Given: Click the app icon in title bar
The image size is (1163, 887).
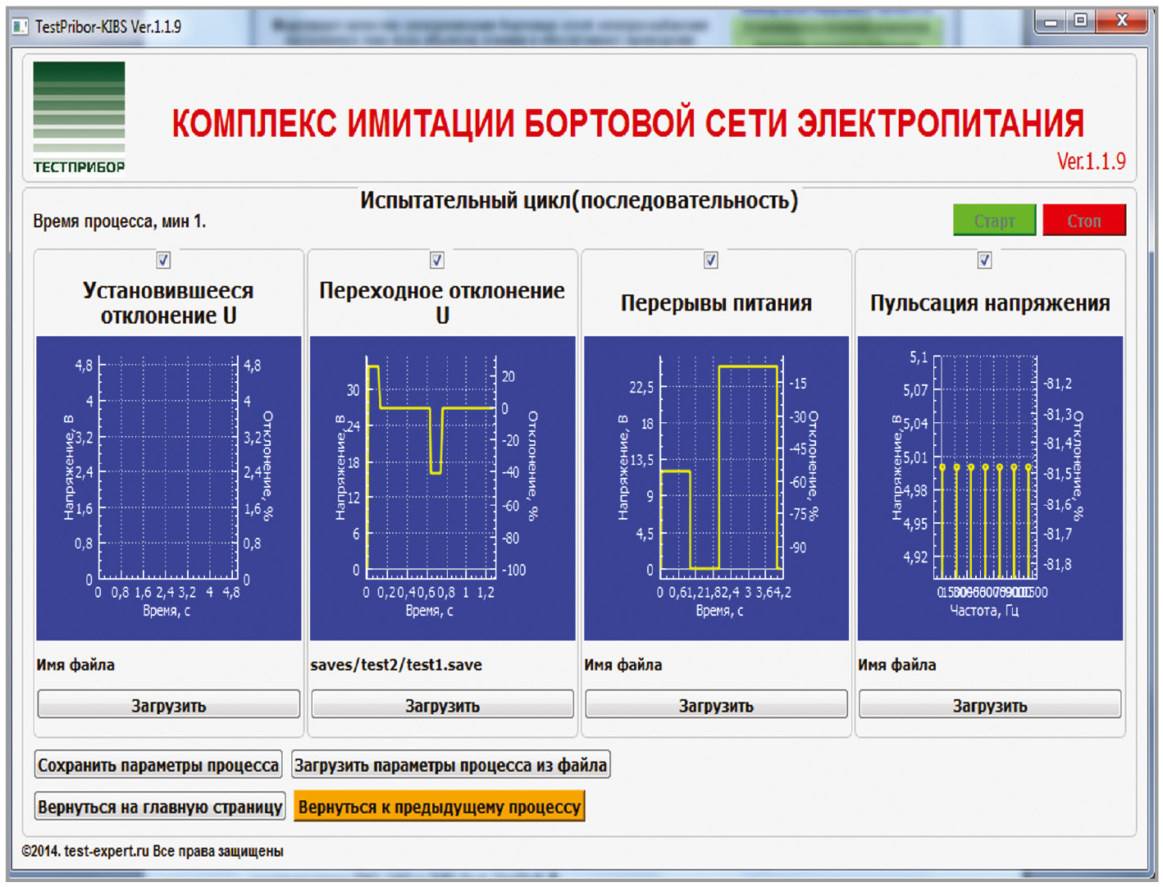Looking at the screenshot, I should [21, 27].
